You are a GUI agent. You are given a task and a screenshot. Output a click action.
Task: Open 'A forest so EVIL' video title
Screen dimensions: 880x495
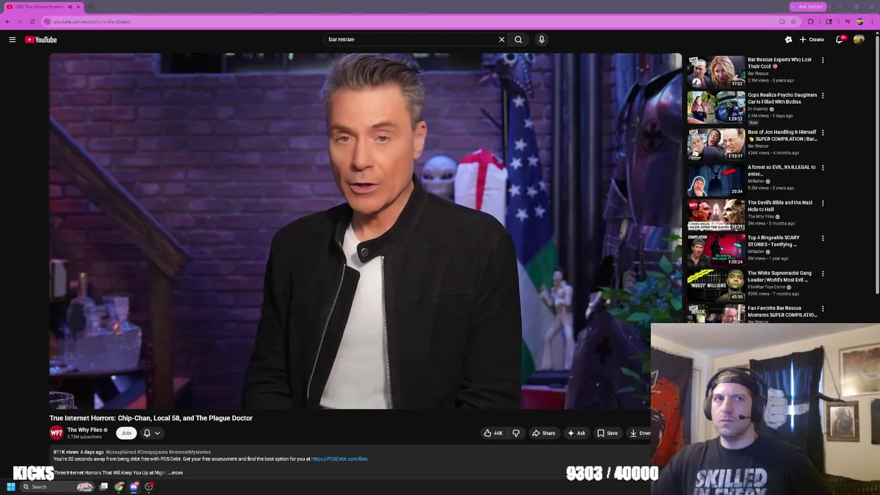click(x=782, y=170)
